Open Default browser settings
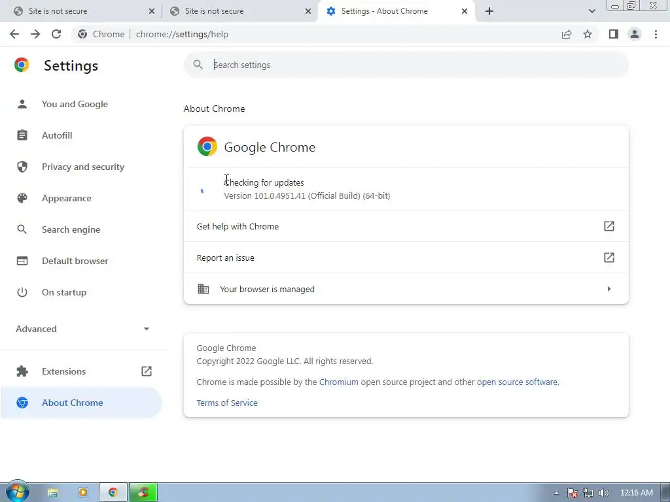This screenshot has width=670, height=502. 75,261
